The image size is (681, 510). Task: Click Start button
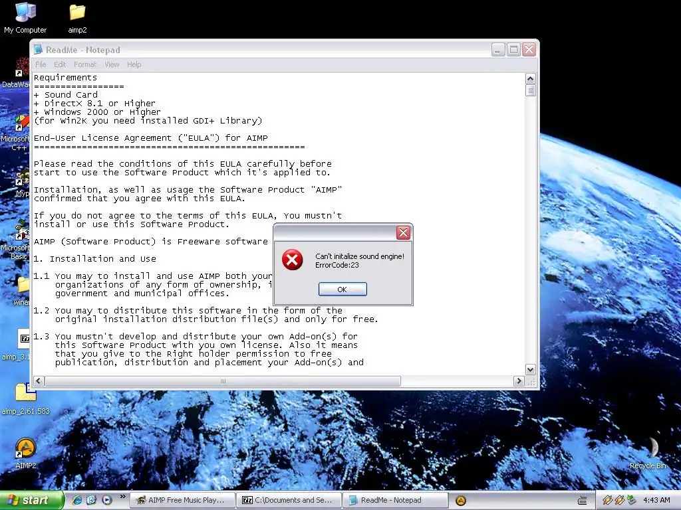tap(32, 501)
